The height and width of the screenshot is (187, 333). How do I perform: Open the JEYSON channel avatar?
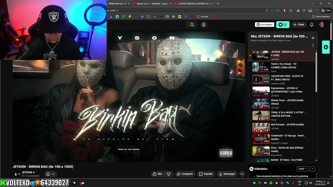point(17,174)
